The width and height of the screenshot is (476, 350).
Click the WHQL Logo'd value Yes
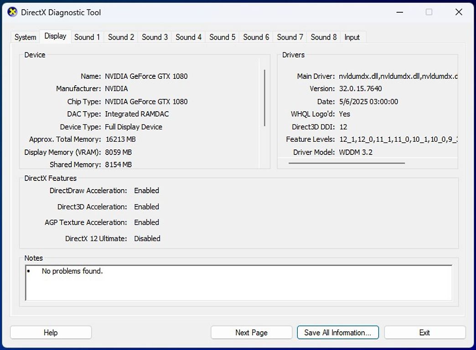[x=345, y=114]
